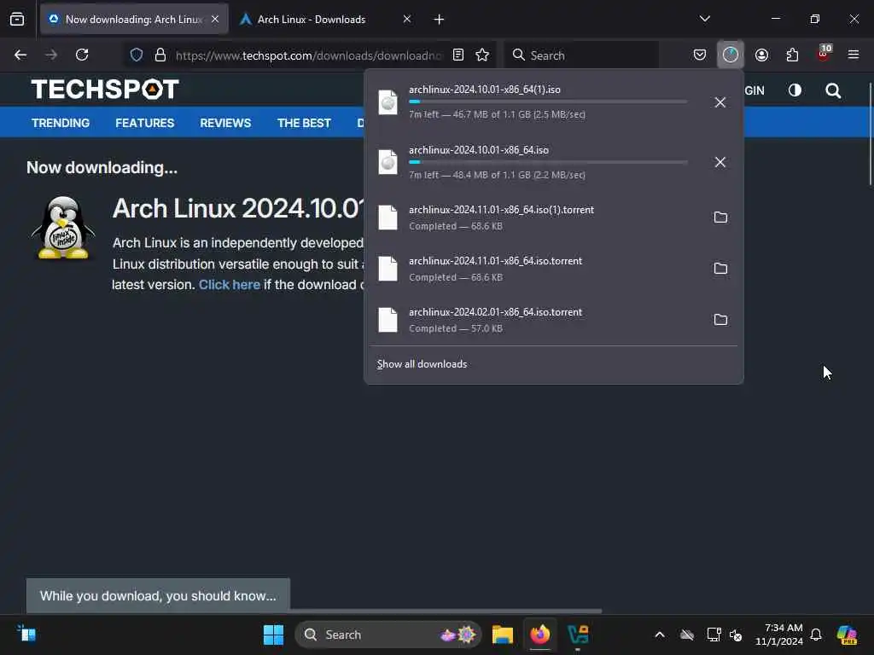This screenshot has width=874, height=655.
Task: Follow the Click here download link
Action: (x=230, y=285)
